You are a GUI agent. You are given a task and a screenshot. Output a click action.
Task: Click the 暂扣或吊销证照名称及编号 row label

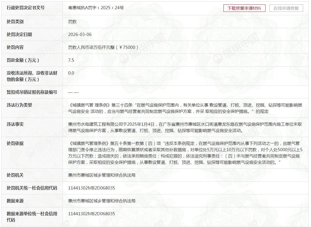point(32,92)
